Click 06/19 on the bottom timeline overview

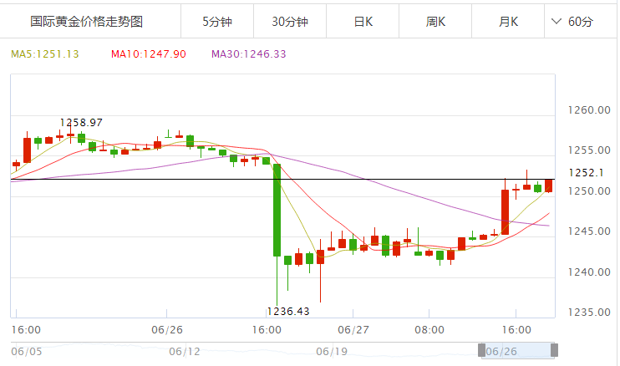pyautogui.click(x=332, y=352)
